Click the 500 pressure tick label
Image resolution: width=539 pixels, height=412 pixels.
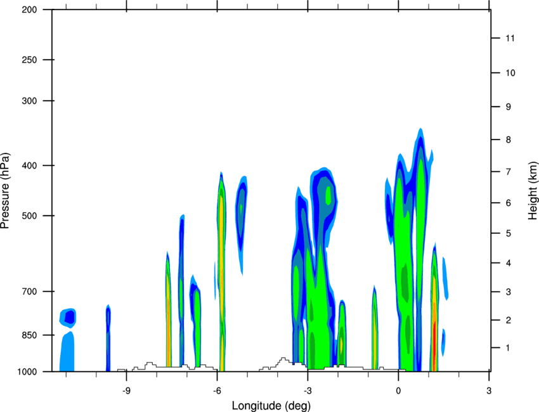click(x=30, y=216)
